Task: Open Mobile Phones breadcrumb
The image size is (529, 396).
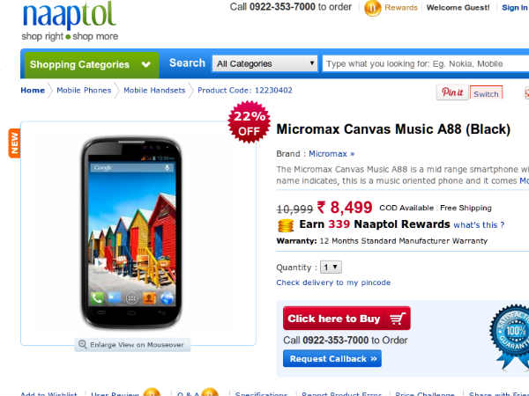Action: pyautogui.click(x=84, y=91)
